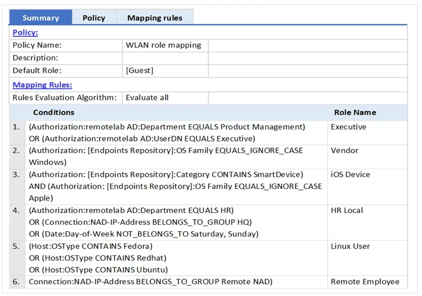
Task: Open the Policy tab
Action: click(94, 18)
